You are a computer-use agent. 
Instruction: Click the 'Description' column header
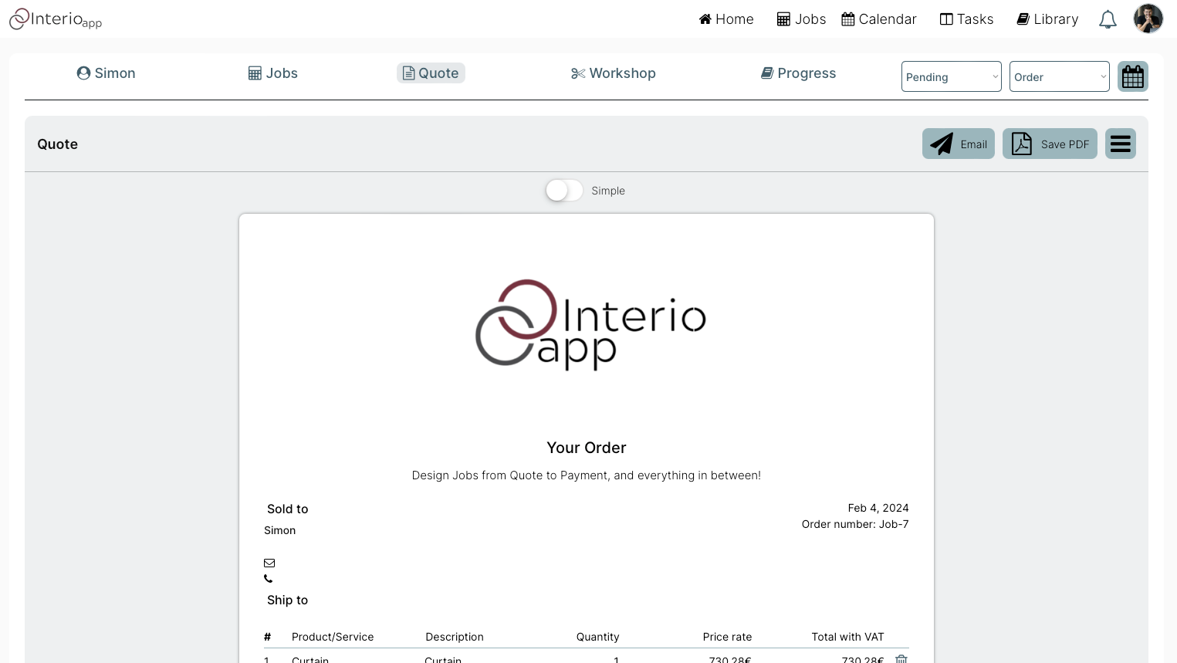(x=455, y=637)
